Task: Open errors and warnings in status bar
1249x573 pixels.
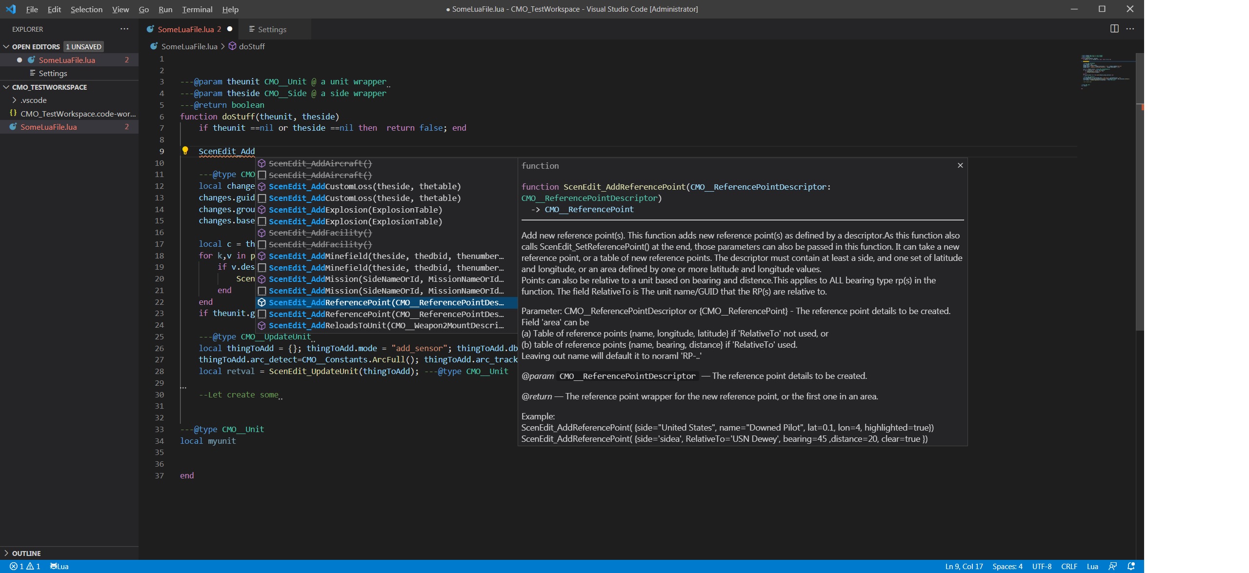Action: 25,566
